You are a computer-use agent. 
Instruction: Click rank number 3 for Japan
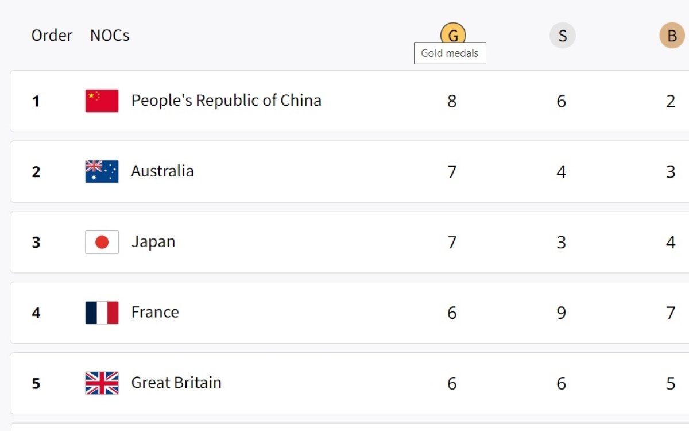click(x=36, y=243)
